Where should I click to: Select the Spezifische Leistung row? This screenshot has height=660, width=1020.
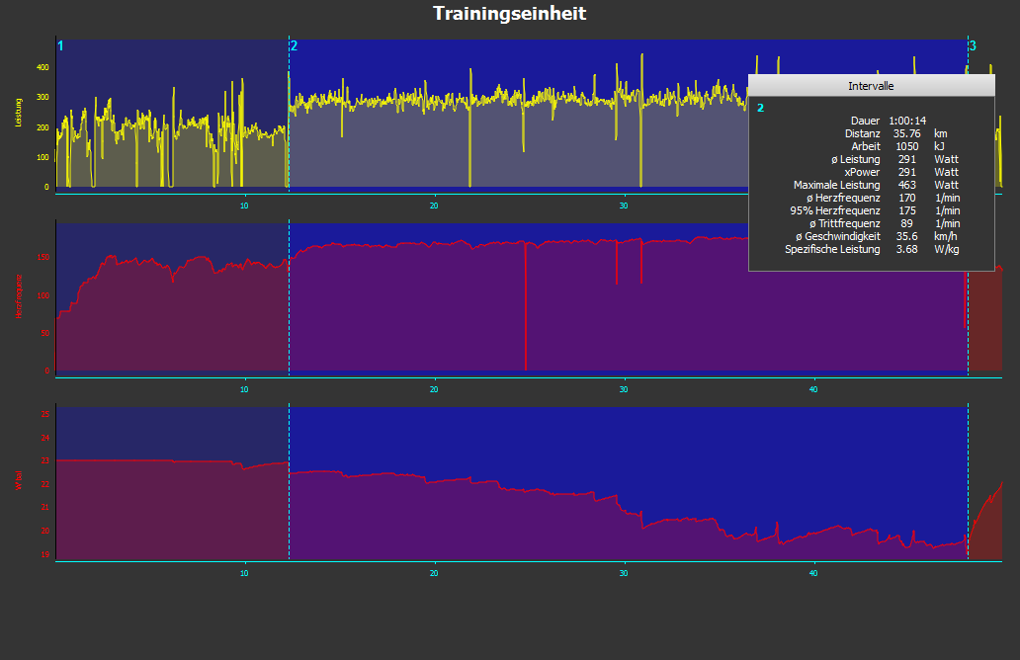(870, 249)
